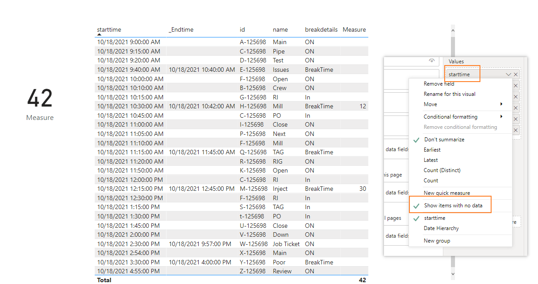538x284 pixels.
Task: Click the scroll-down arrow of the pane scrollbar
Action: coord(453,274)
